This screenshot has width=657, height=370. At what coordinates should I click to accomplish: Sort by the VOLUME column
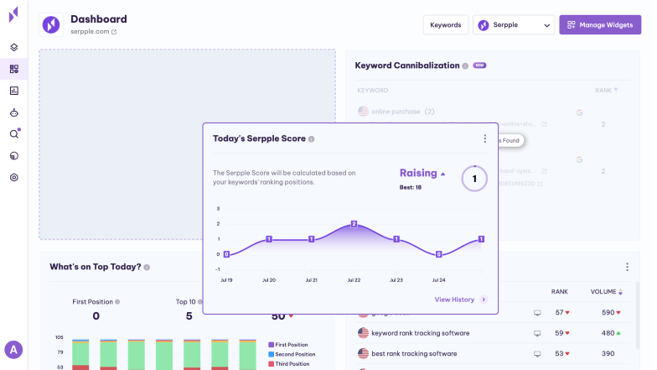coord(607,292)
